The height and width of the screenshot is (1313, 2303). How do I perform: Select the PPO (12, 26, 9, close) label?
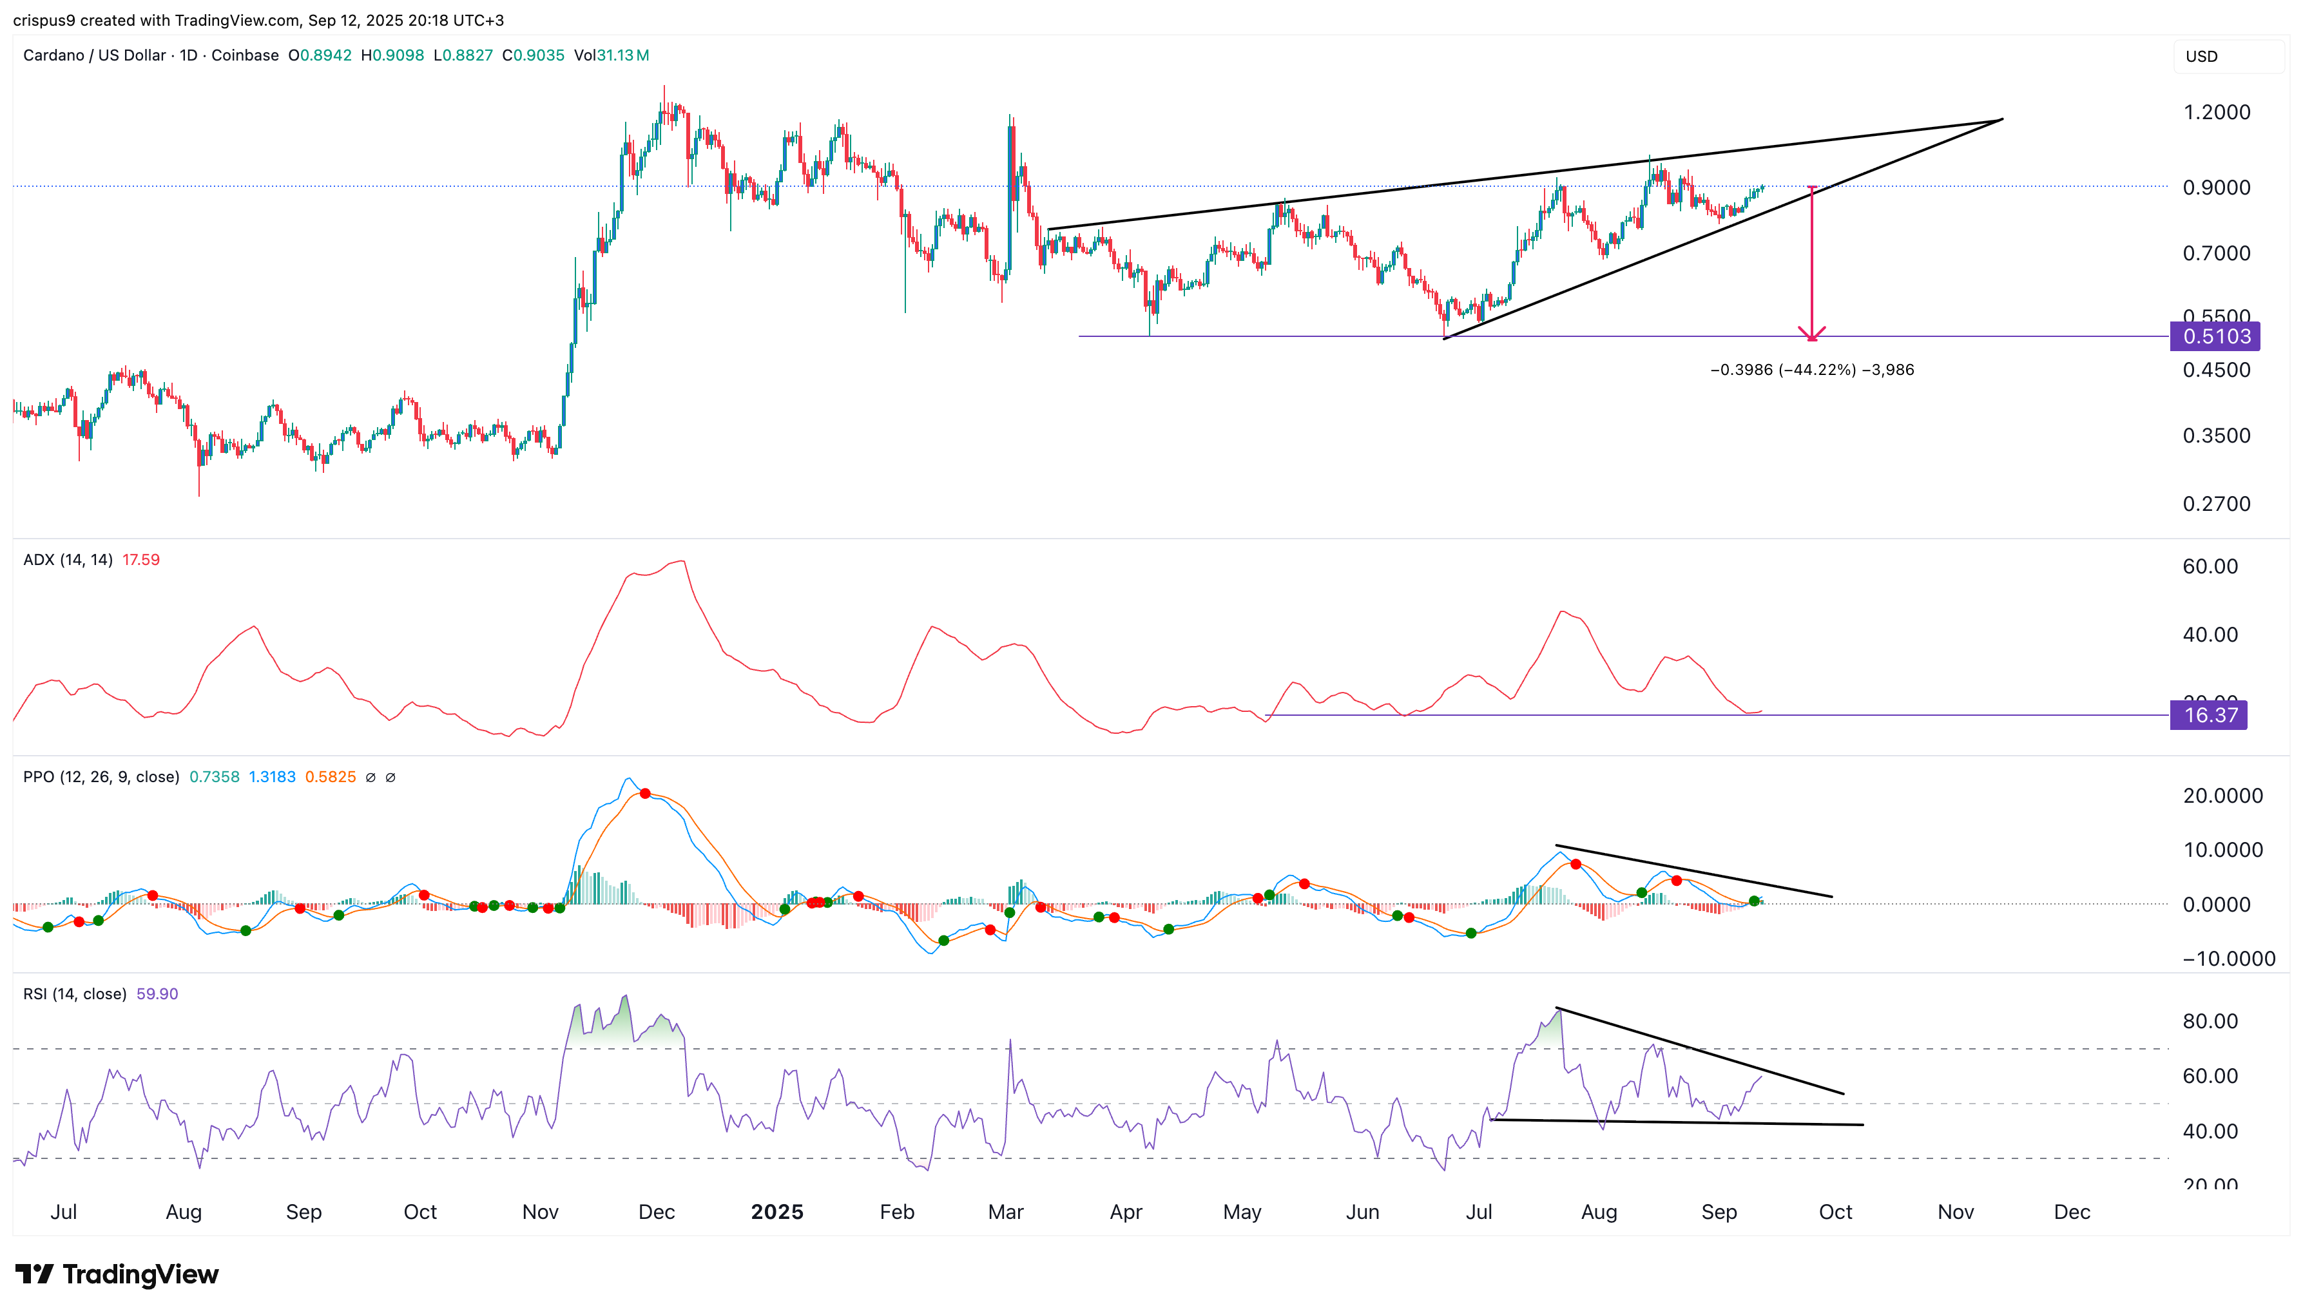[101, 776]
